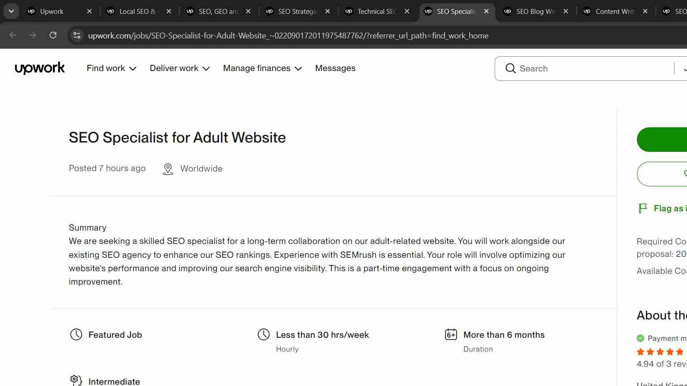Image resolution: width=687 pixels, height=386 pixels.
Task: Expand the Deliver work menu
Action: pos(180,68)
